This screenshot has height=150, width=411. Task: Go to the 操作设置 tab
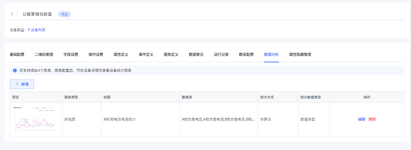tap(96, 55)
